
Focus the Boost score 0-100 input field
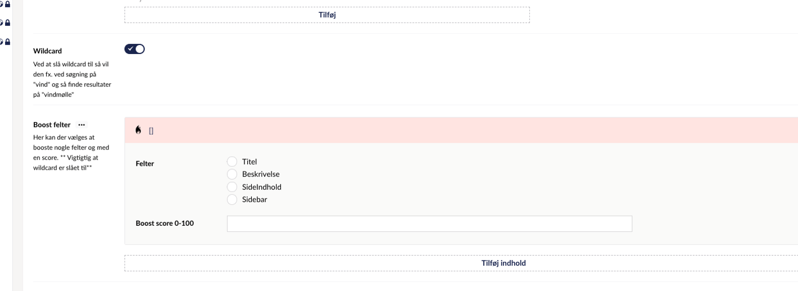[x=429, y=224]
